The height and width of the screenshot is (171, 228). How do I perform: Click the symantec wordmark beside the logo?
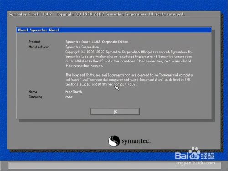136,141
